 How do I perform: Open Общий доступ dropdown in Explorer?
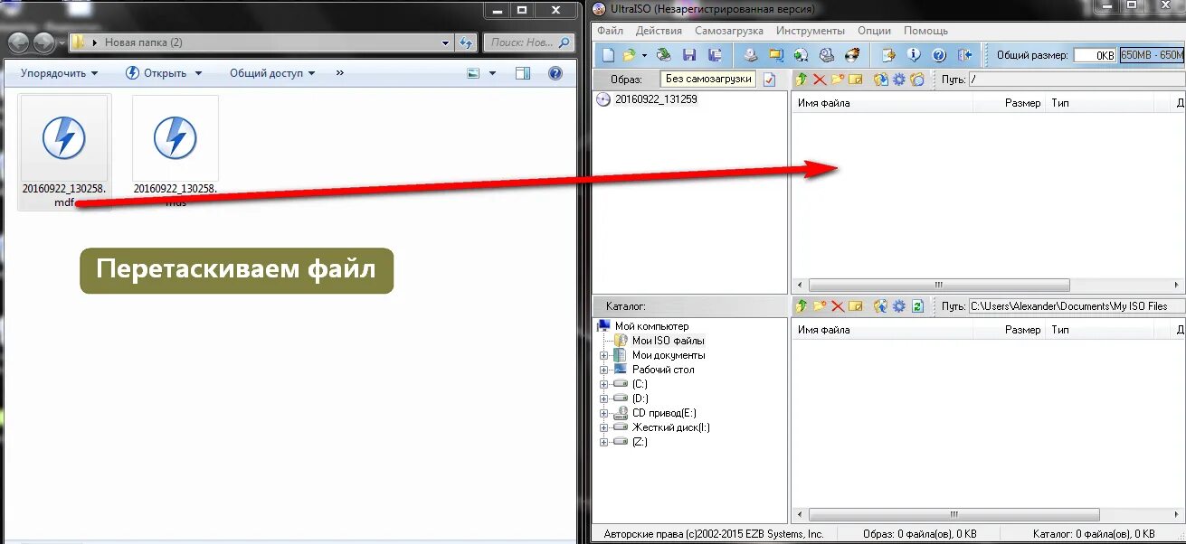pyautogui.click(x=272, y=73)
